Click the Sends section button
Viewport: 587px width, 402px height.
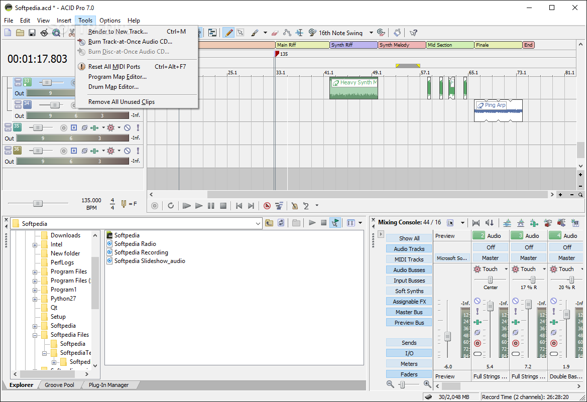tap(409, 343)
